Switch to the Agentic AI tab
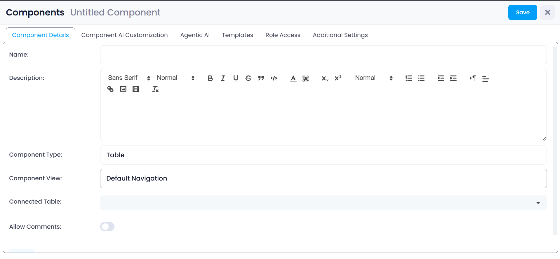Image resolution: width=560 pixels, height=259 pixels. pyautogui.click(x=195, y=35)
